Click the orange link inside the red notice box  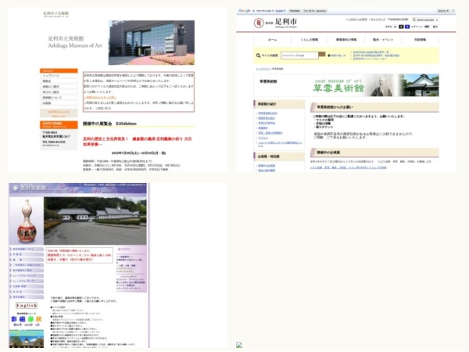coord(100,97)
